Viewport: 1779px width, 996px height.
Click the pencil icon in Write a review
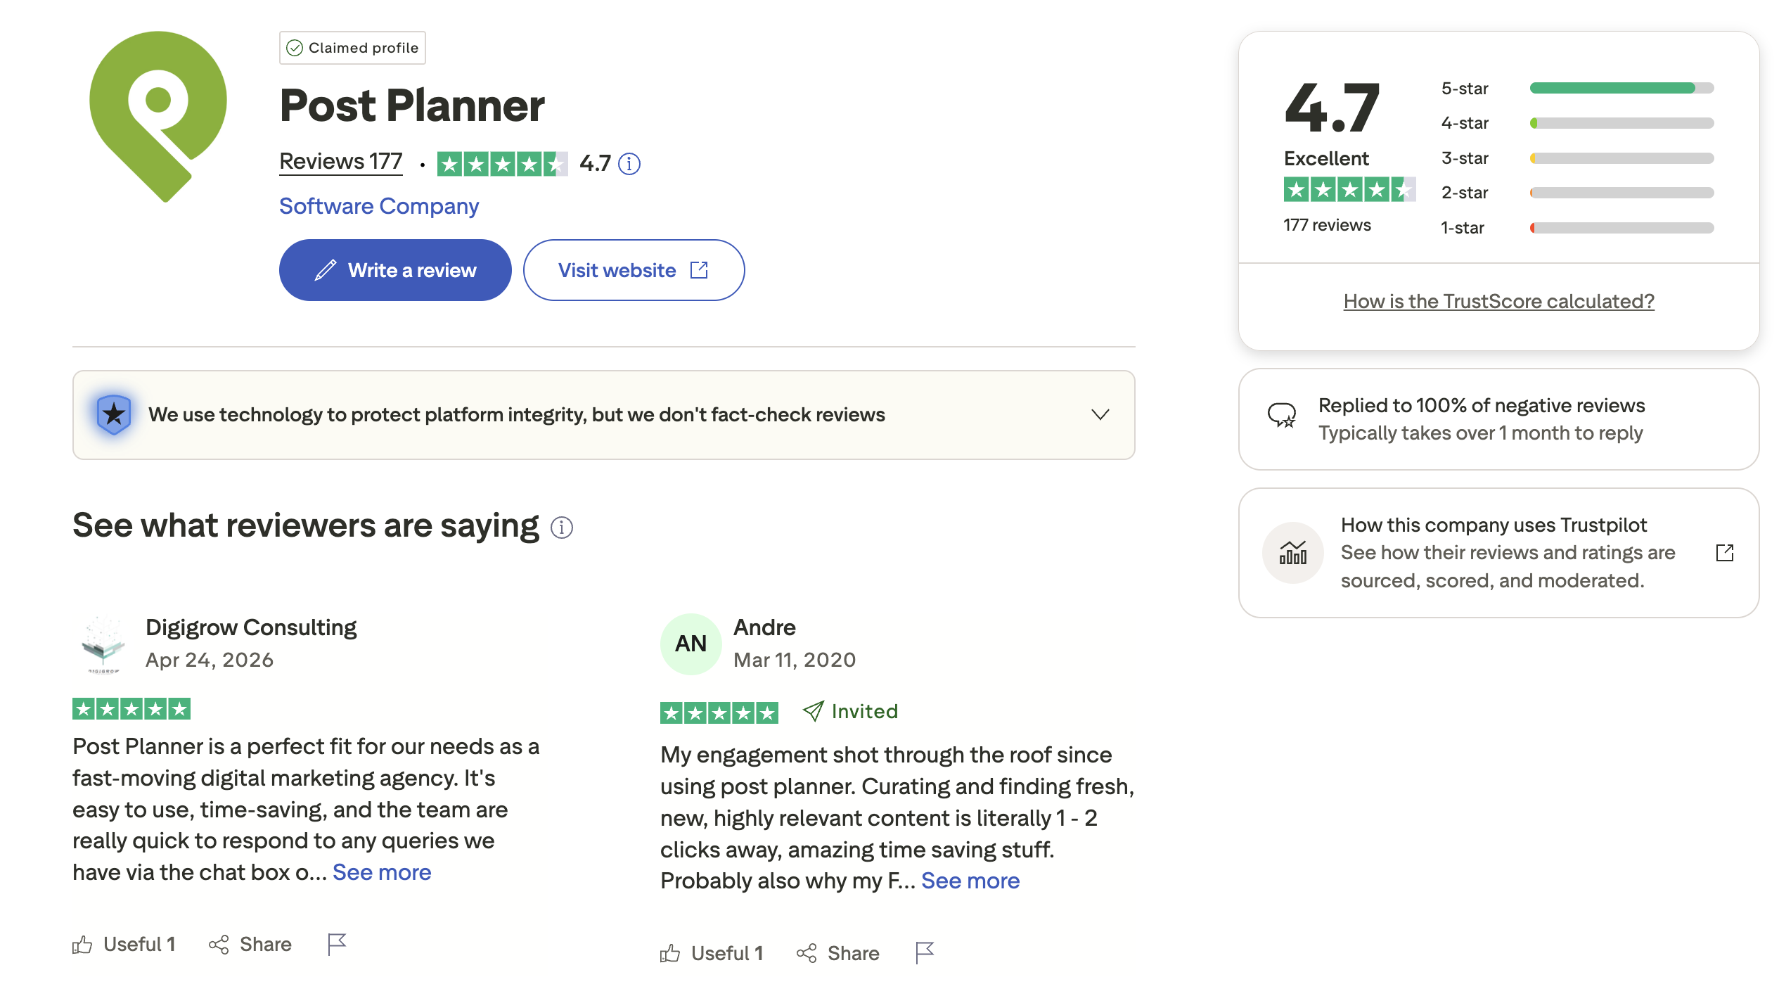click(325, 270)
